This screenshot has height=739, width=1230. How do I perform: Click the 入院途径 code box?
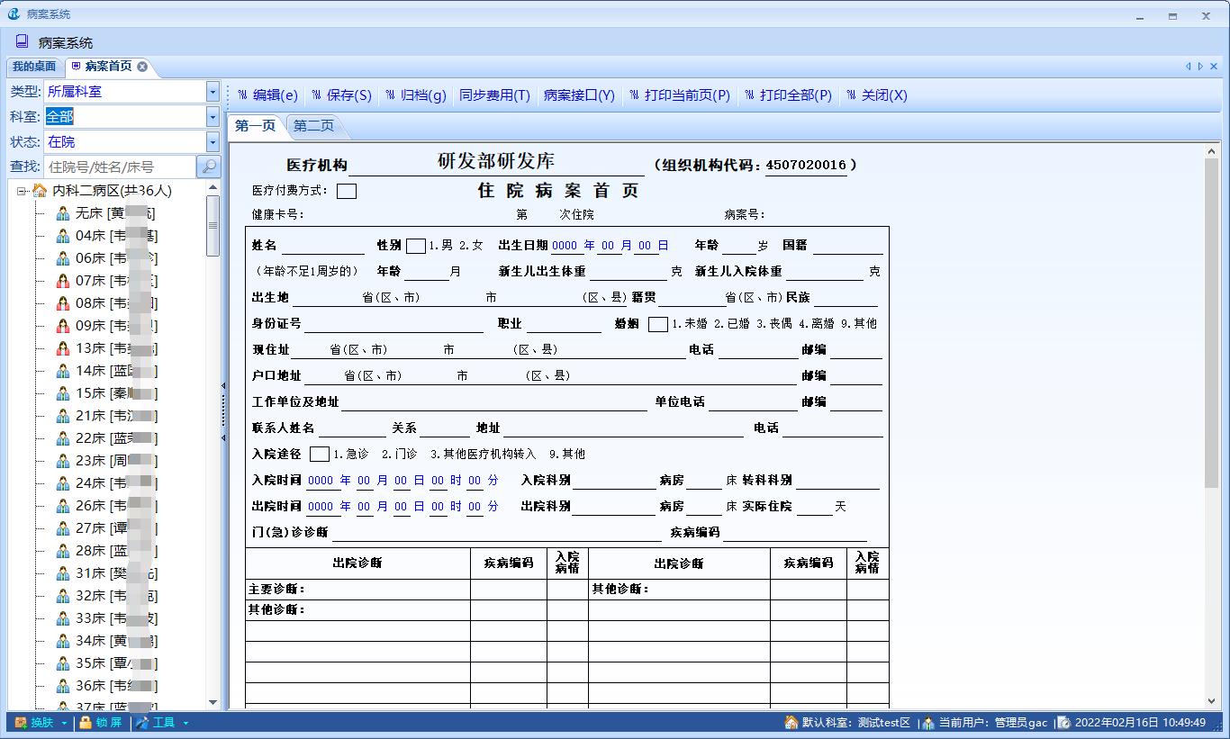[x=320, y=454]
